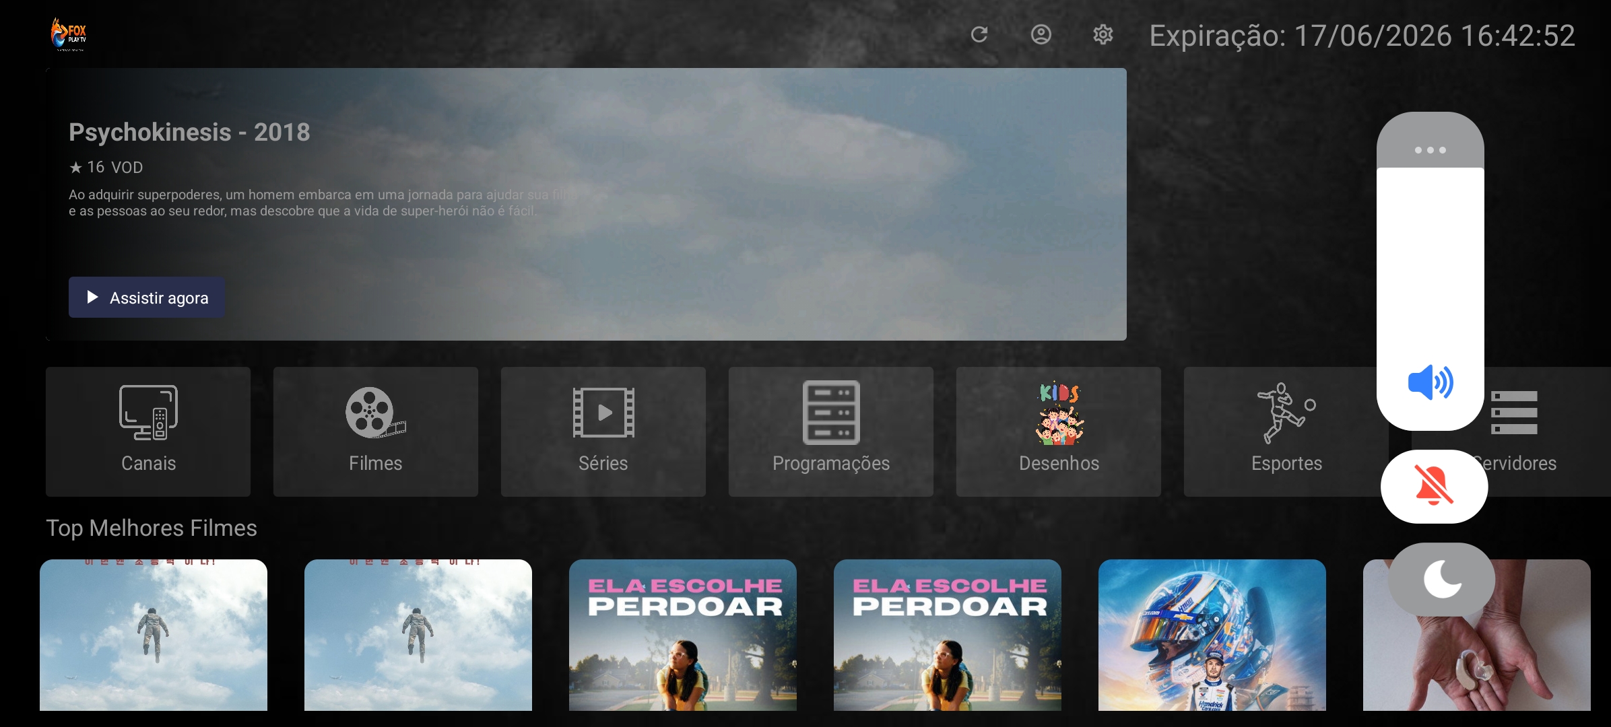1611x727 pixels.
Task: Select the first Ela Escolhe Perdoar poster
Action: pos(683,635)
